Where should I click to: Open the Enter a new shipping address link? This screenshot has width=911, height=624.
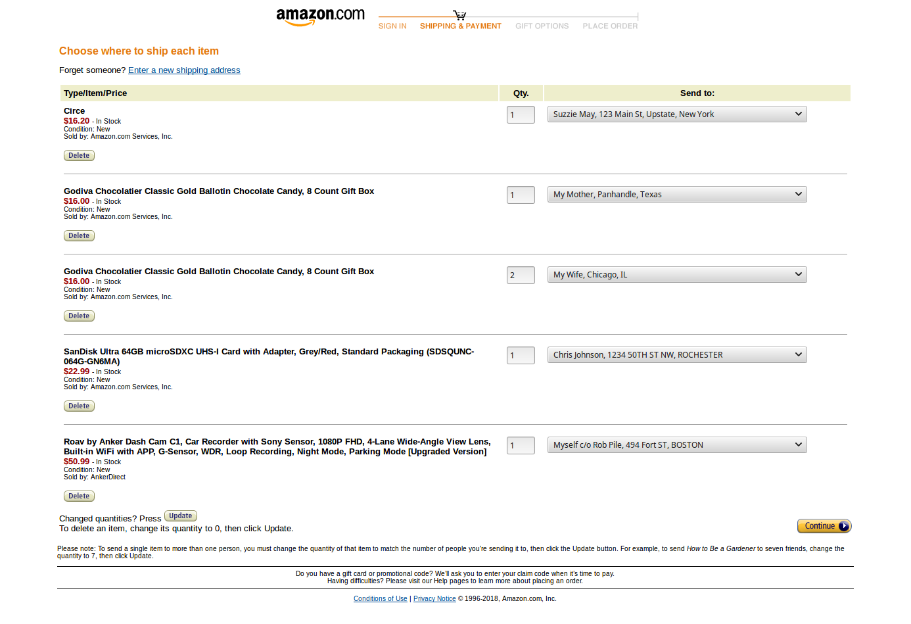[184, 70]
